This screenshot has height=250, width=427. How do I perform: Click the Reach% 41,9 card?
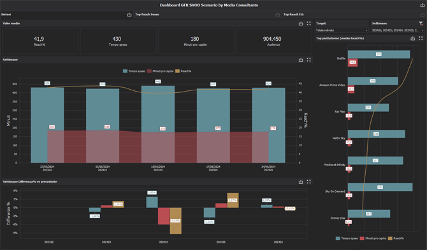[40, 41]
